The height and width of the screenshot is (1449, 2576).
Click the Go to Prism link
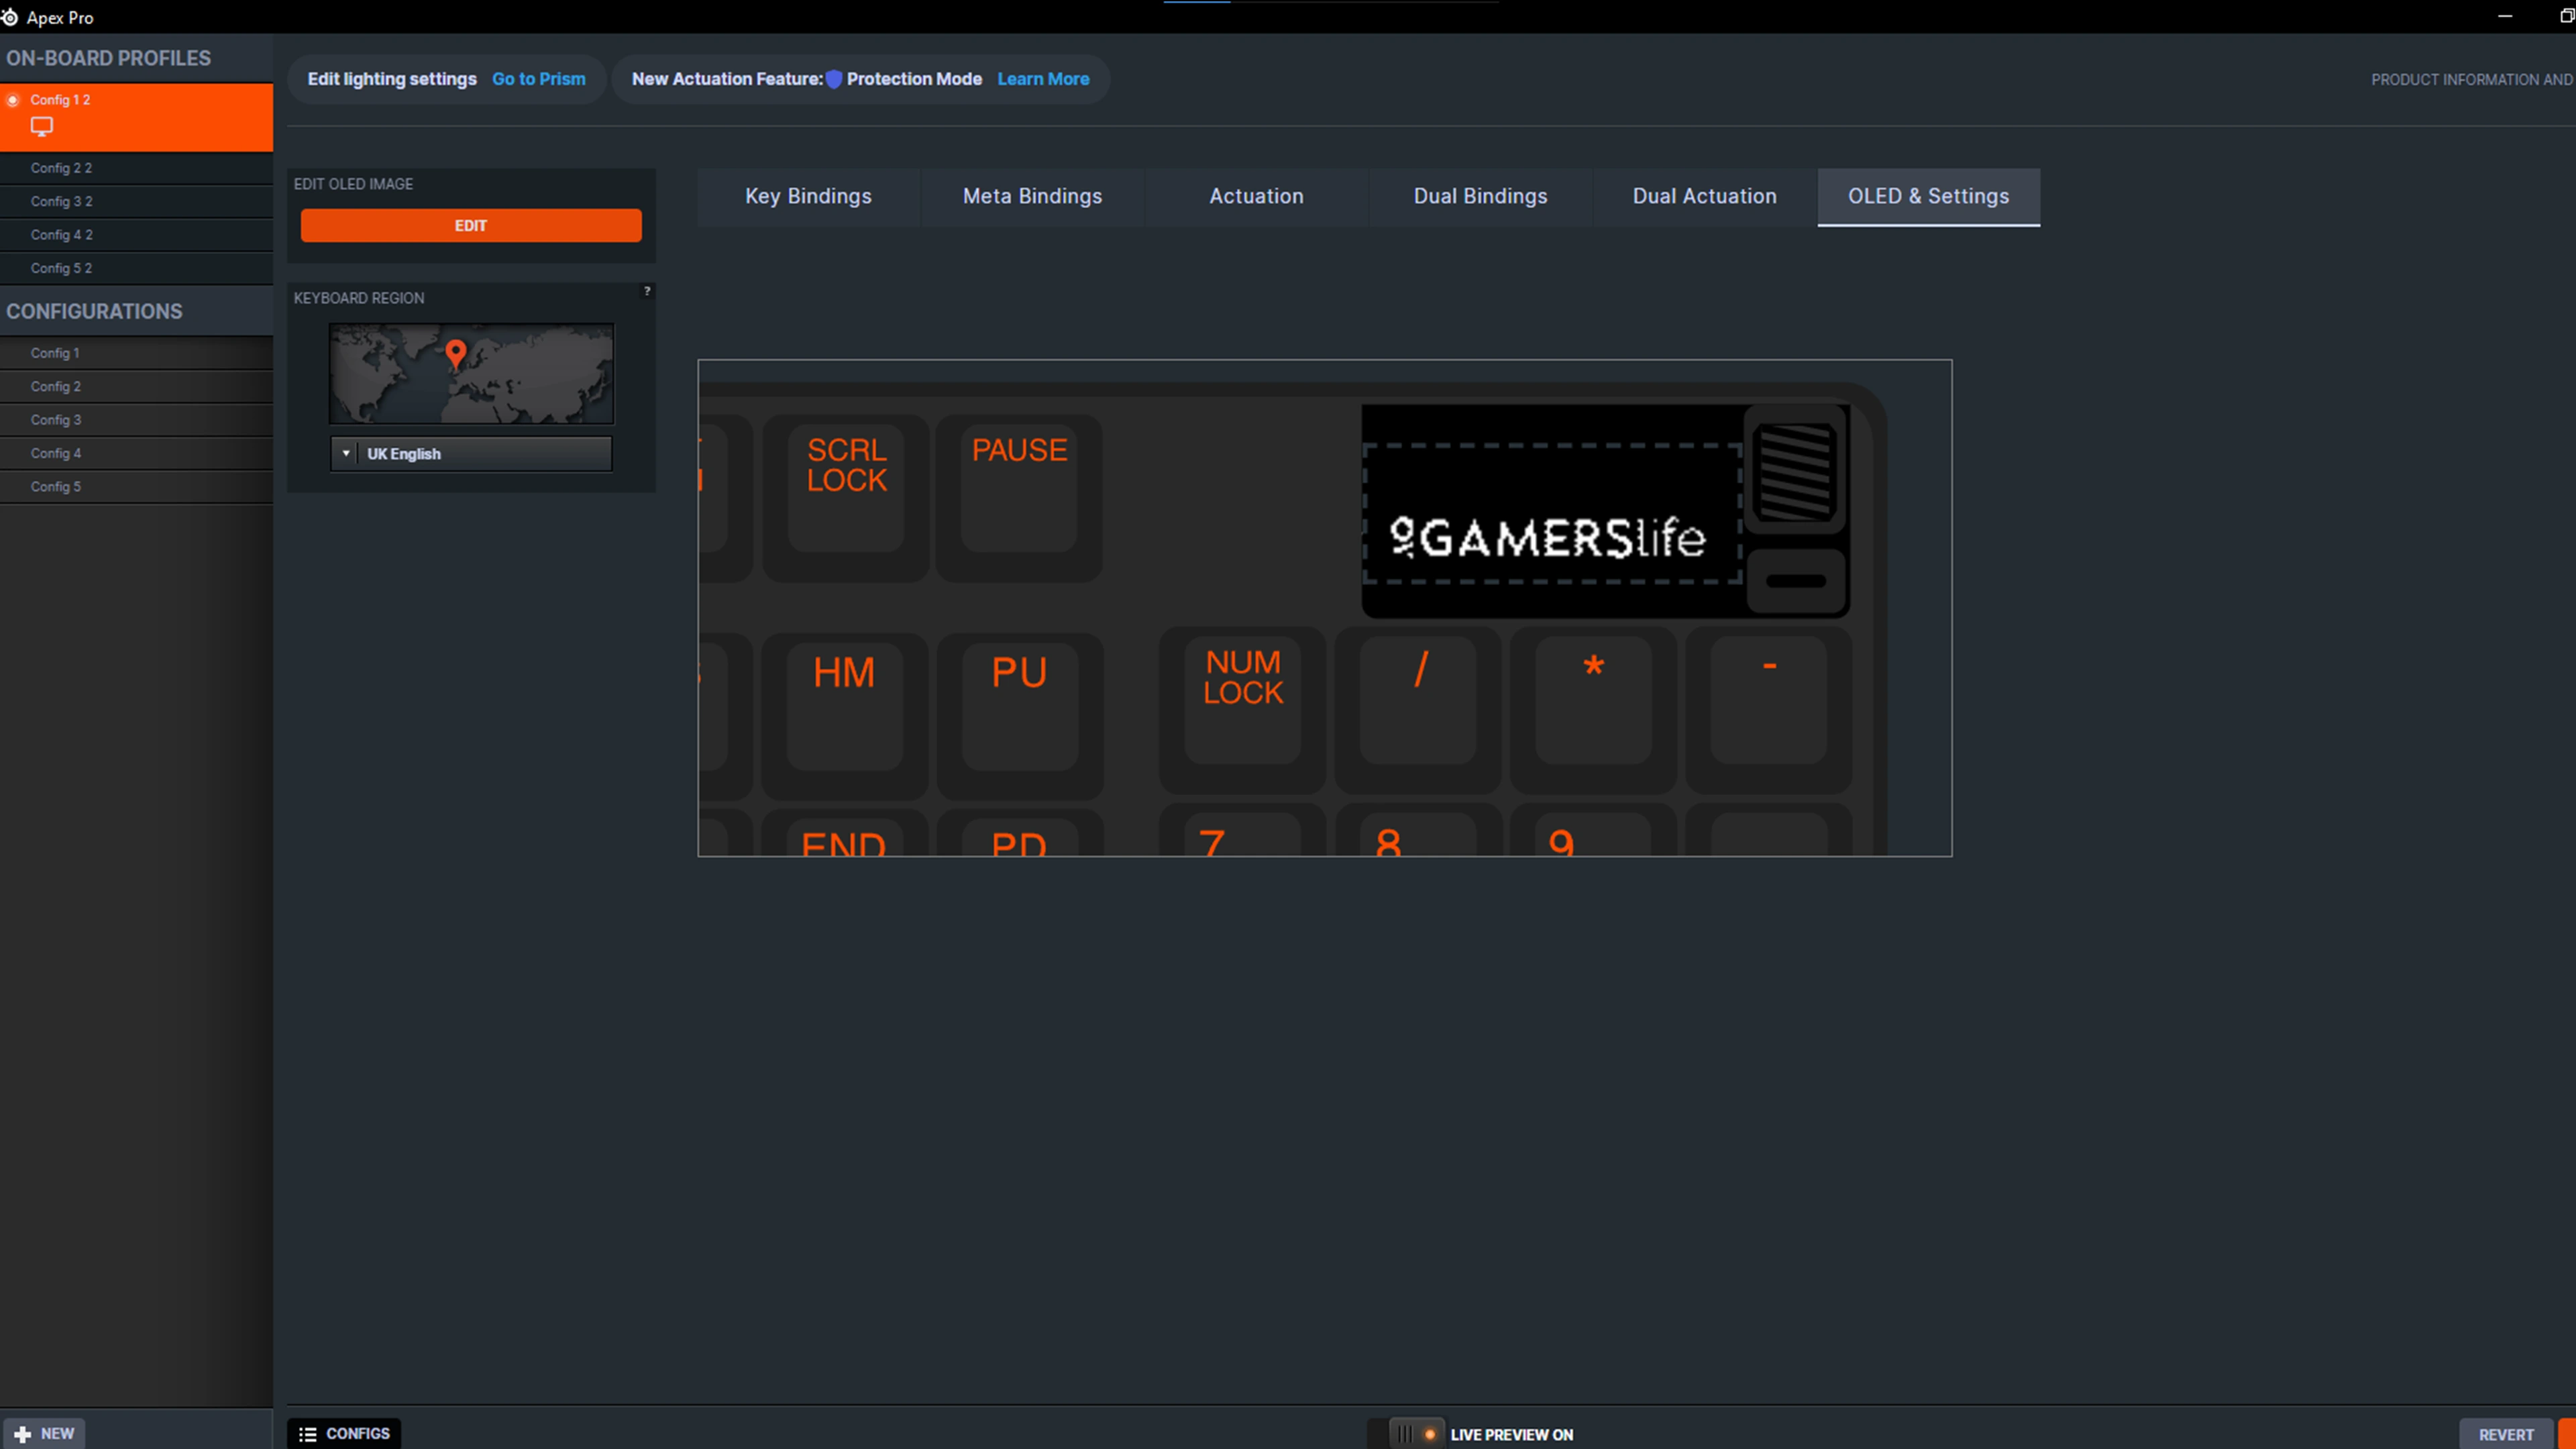(x=538, y=79)
